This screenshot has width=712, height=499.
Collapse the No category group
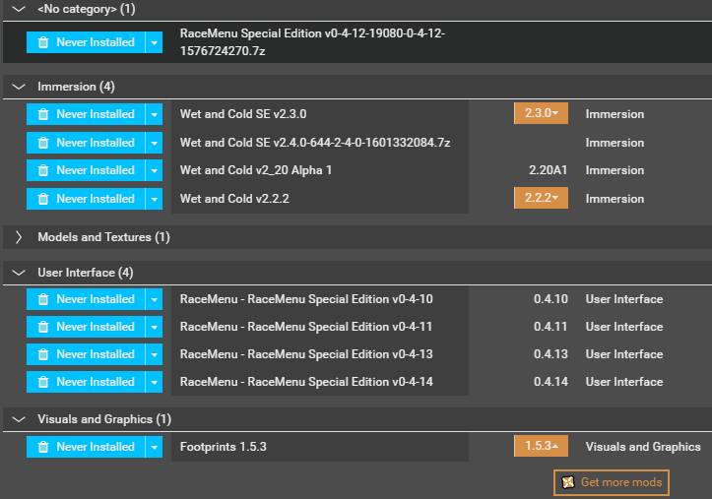pos(19,9)
